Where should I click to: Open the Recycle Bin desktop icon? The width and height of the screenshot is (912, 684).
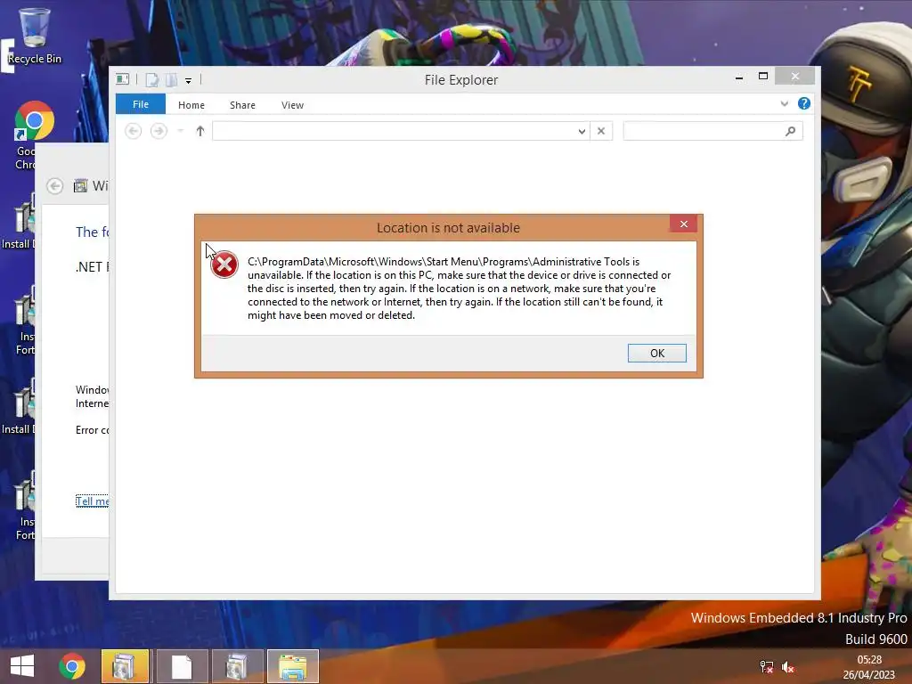point(35,36)
